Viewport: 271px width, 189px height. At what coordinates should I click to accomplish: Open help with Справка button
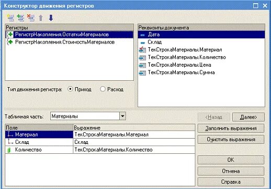[x=231, y=182]
